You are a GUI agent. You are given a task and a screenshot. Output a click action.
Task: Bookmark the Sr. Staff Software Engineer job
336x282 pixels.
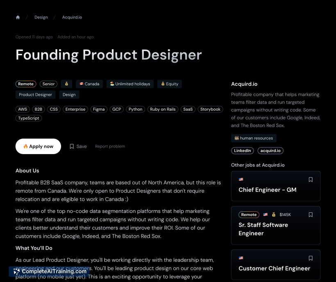click(x=311, y=215)
